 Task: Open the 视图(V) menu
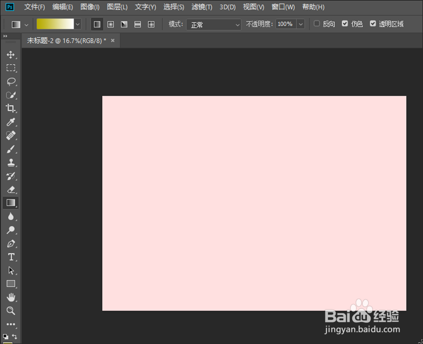(x=253, y=7)
